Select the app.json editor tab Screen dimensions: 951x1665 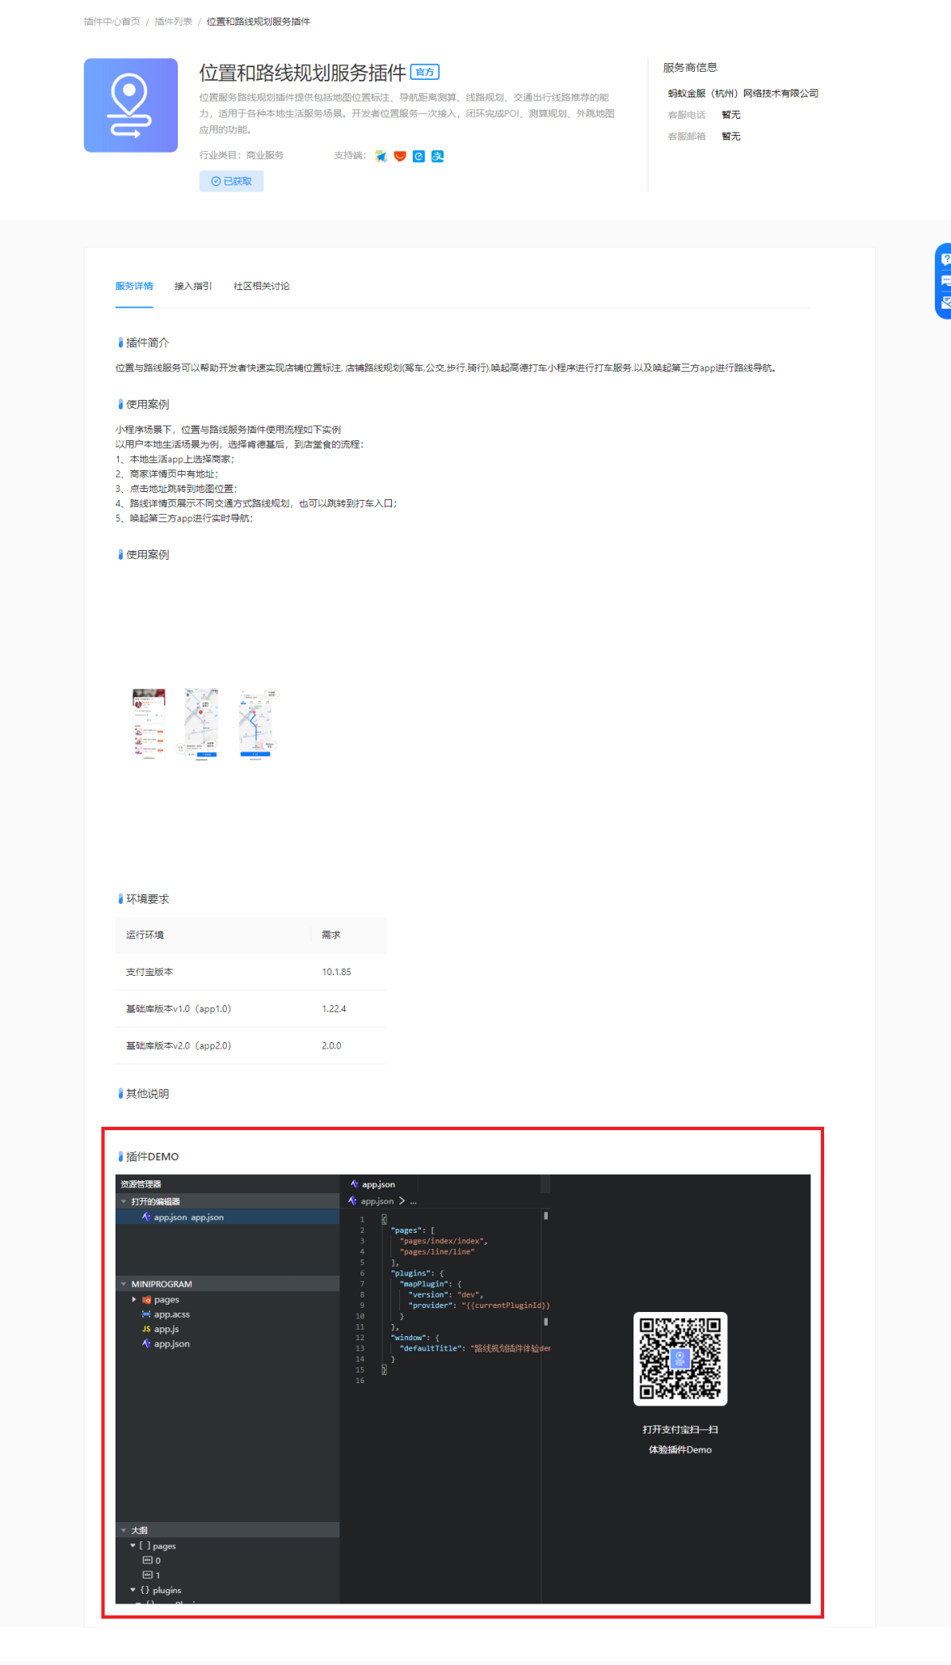(x=378, y=1184)
